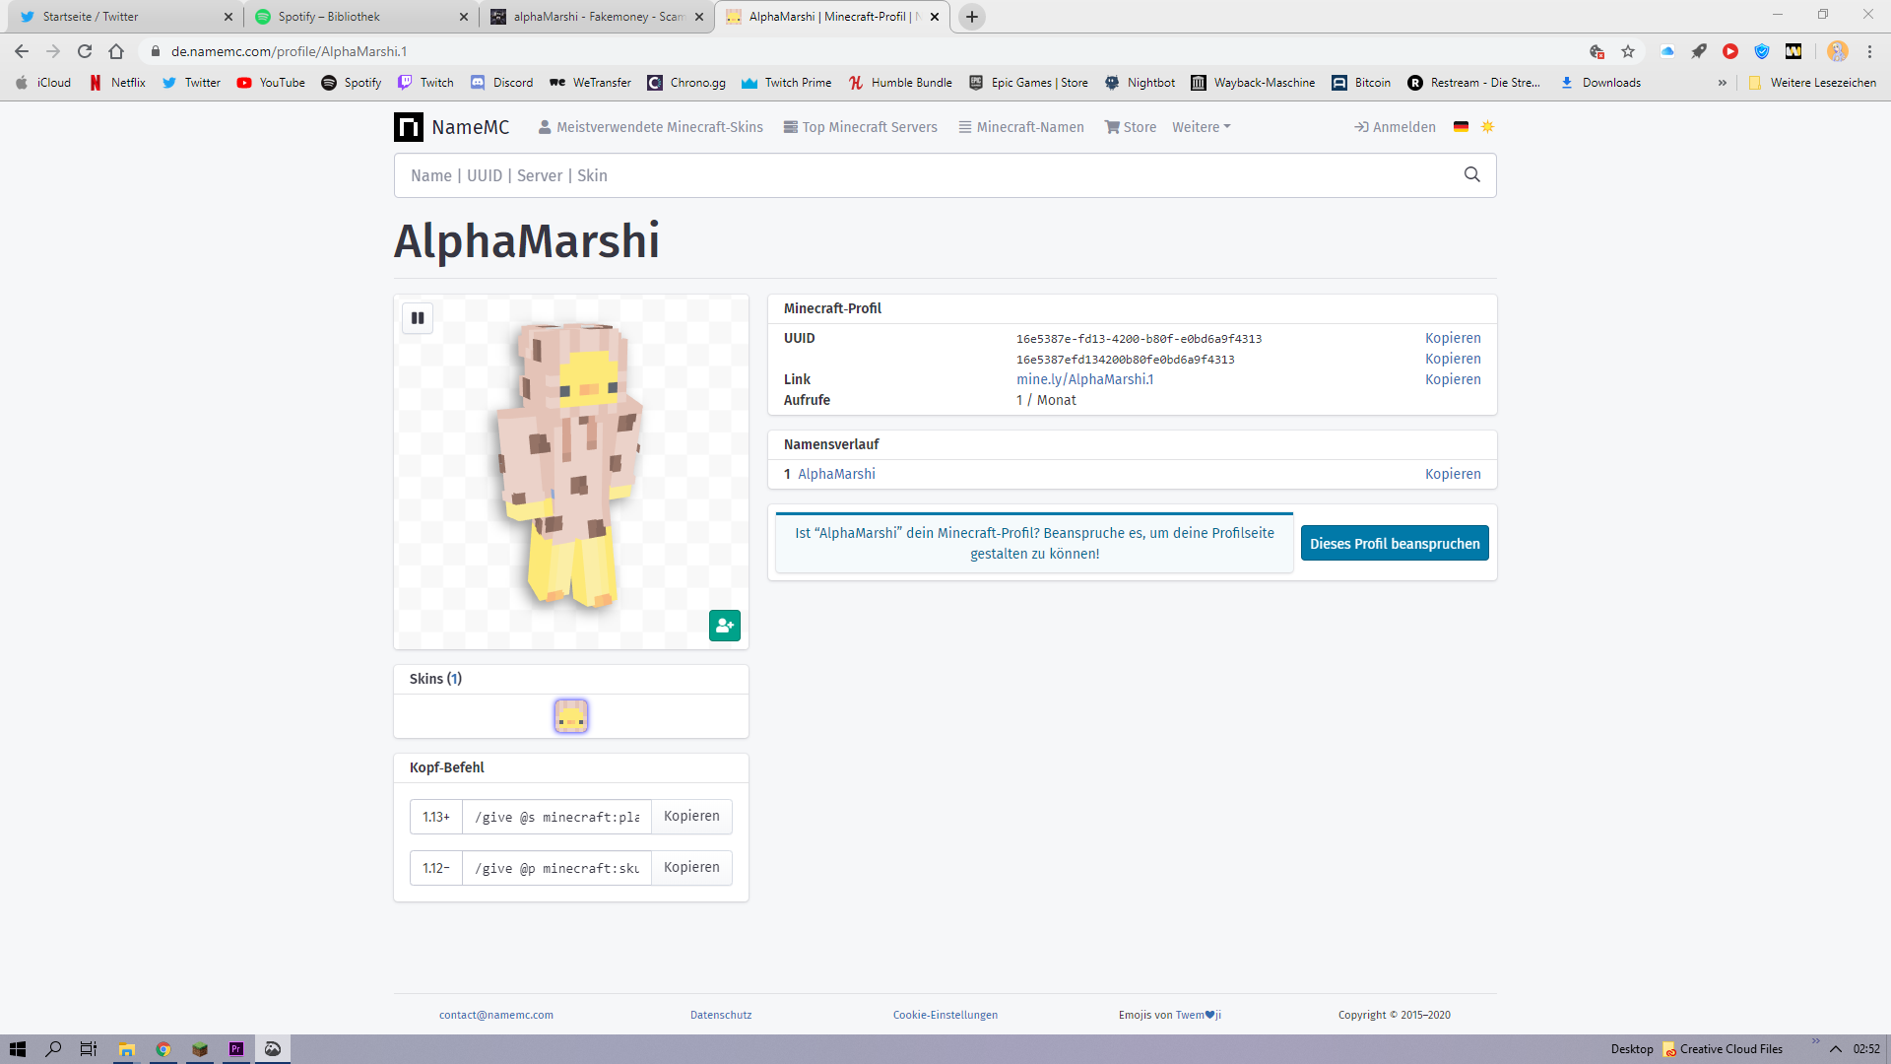Open the mine.ly/AlphaMarshi.1 link

[1085, 379]
